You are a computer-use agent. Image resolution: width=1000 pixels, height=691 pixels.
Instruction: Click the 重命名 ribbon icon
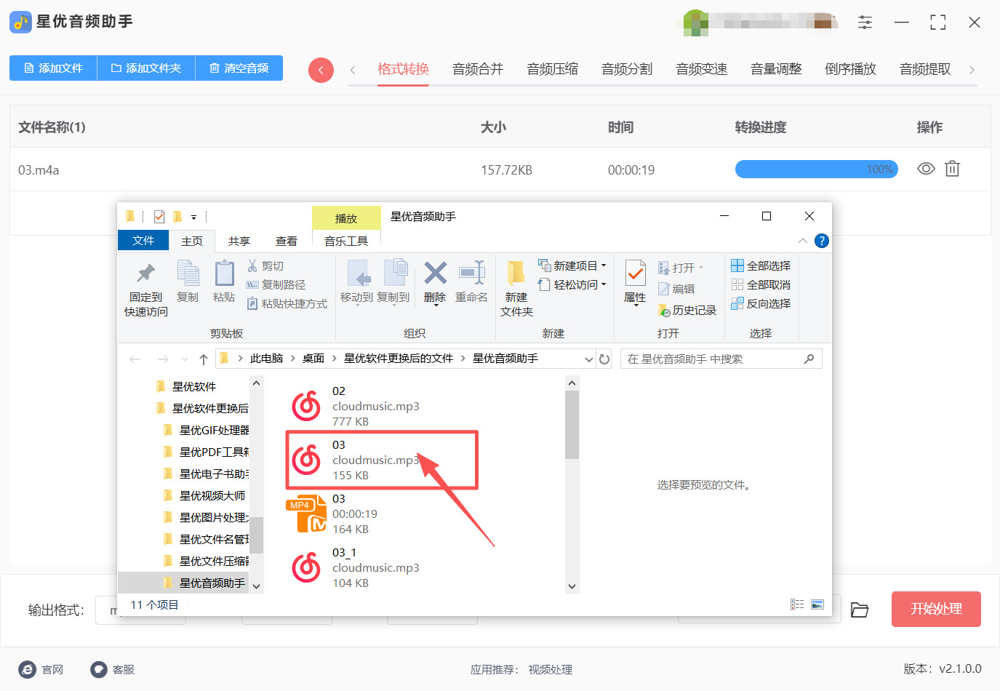click(x=471, y=273)
